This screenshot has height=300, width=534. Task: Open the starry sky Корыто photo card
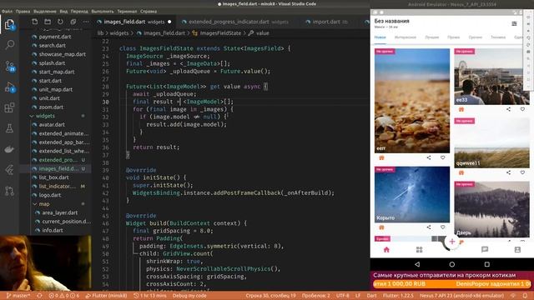coord(412,194)
